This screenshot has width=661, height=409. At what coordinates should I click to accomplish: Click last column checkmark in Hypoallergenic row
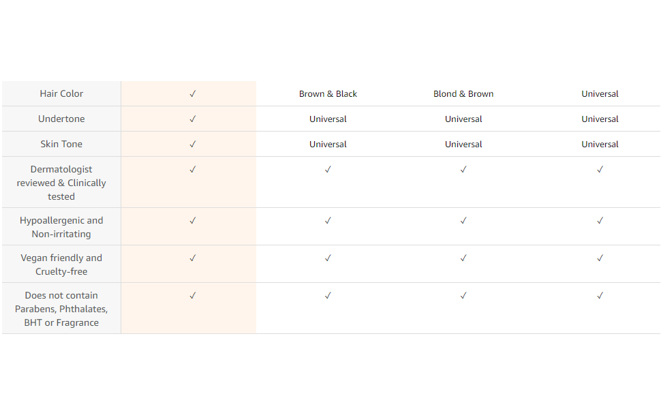(x=600, y=221)
